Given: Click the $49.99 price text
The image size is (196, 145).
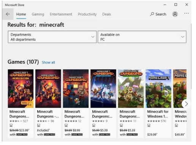Looking at the screenshot, I should pyautogui.click(x=180, y=134).
